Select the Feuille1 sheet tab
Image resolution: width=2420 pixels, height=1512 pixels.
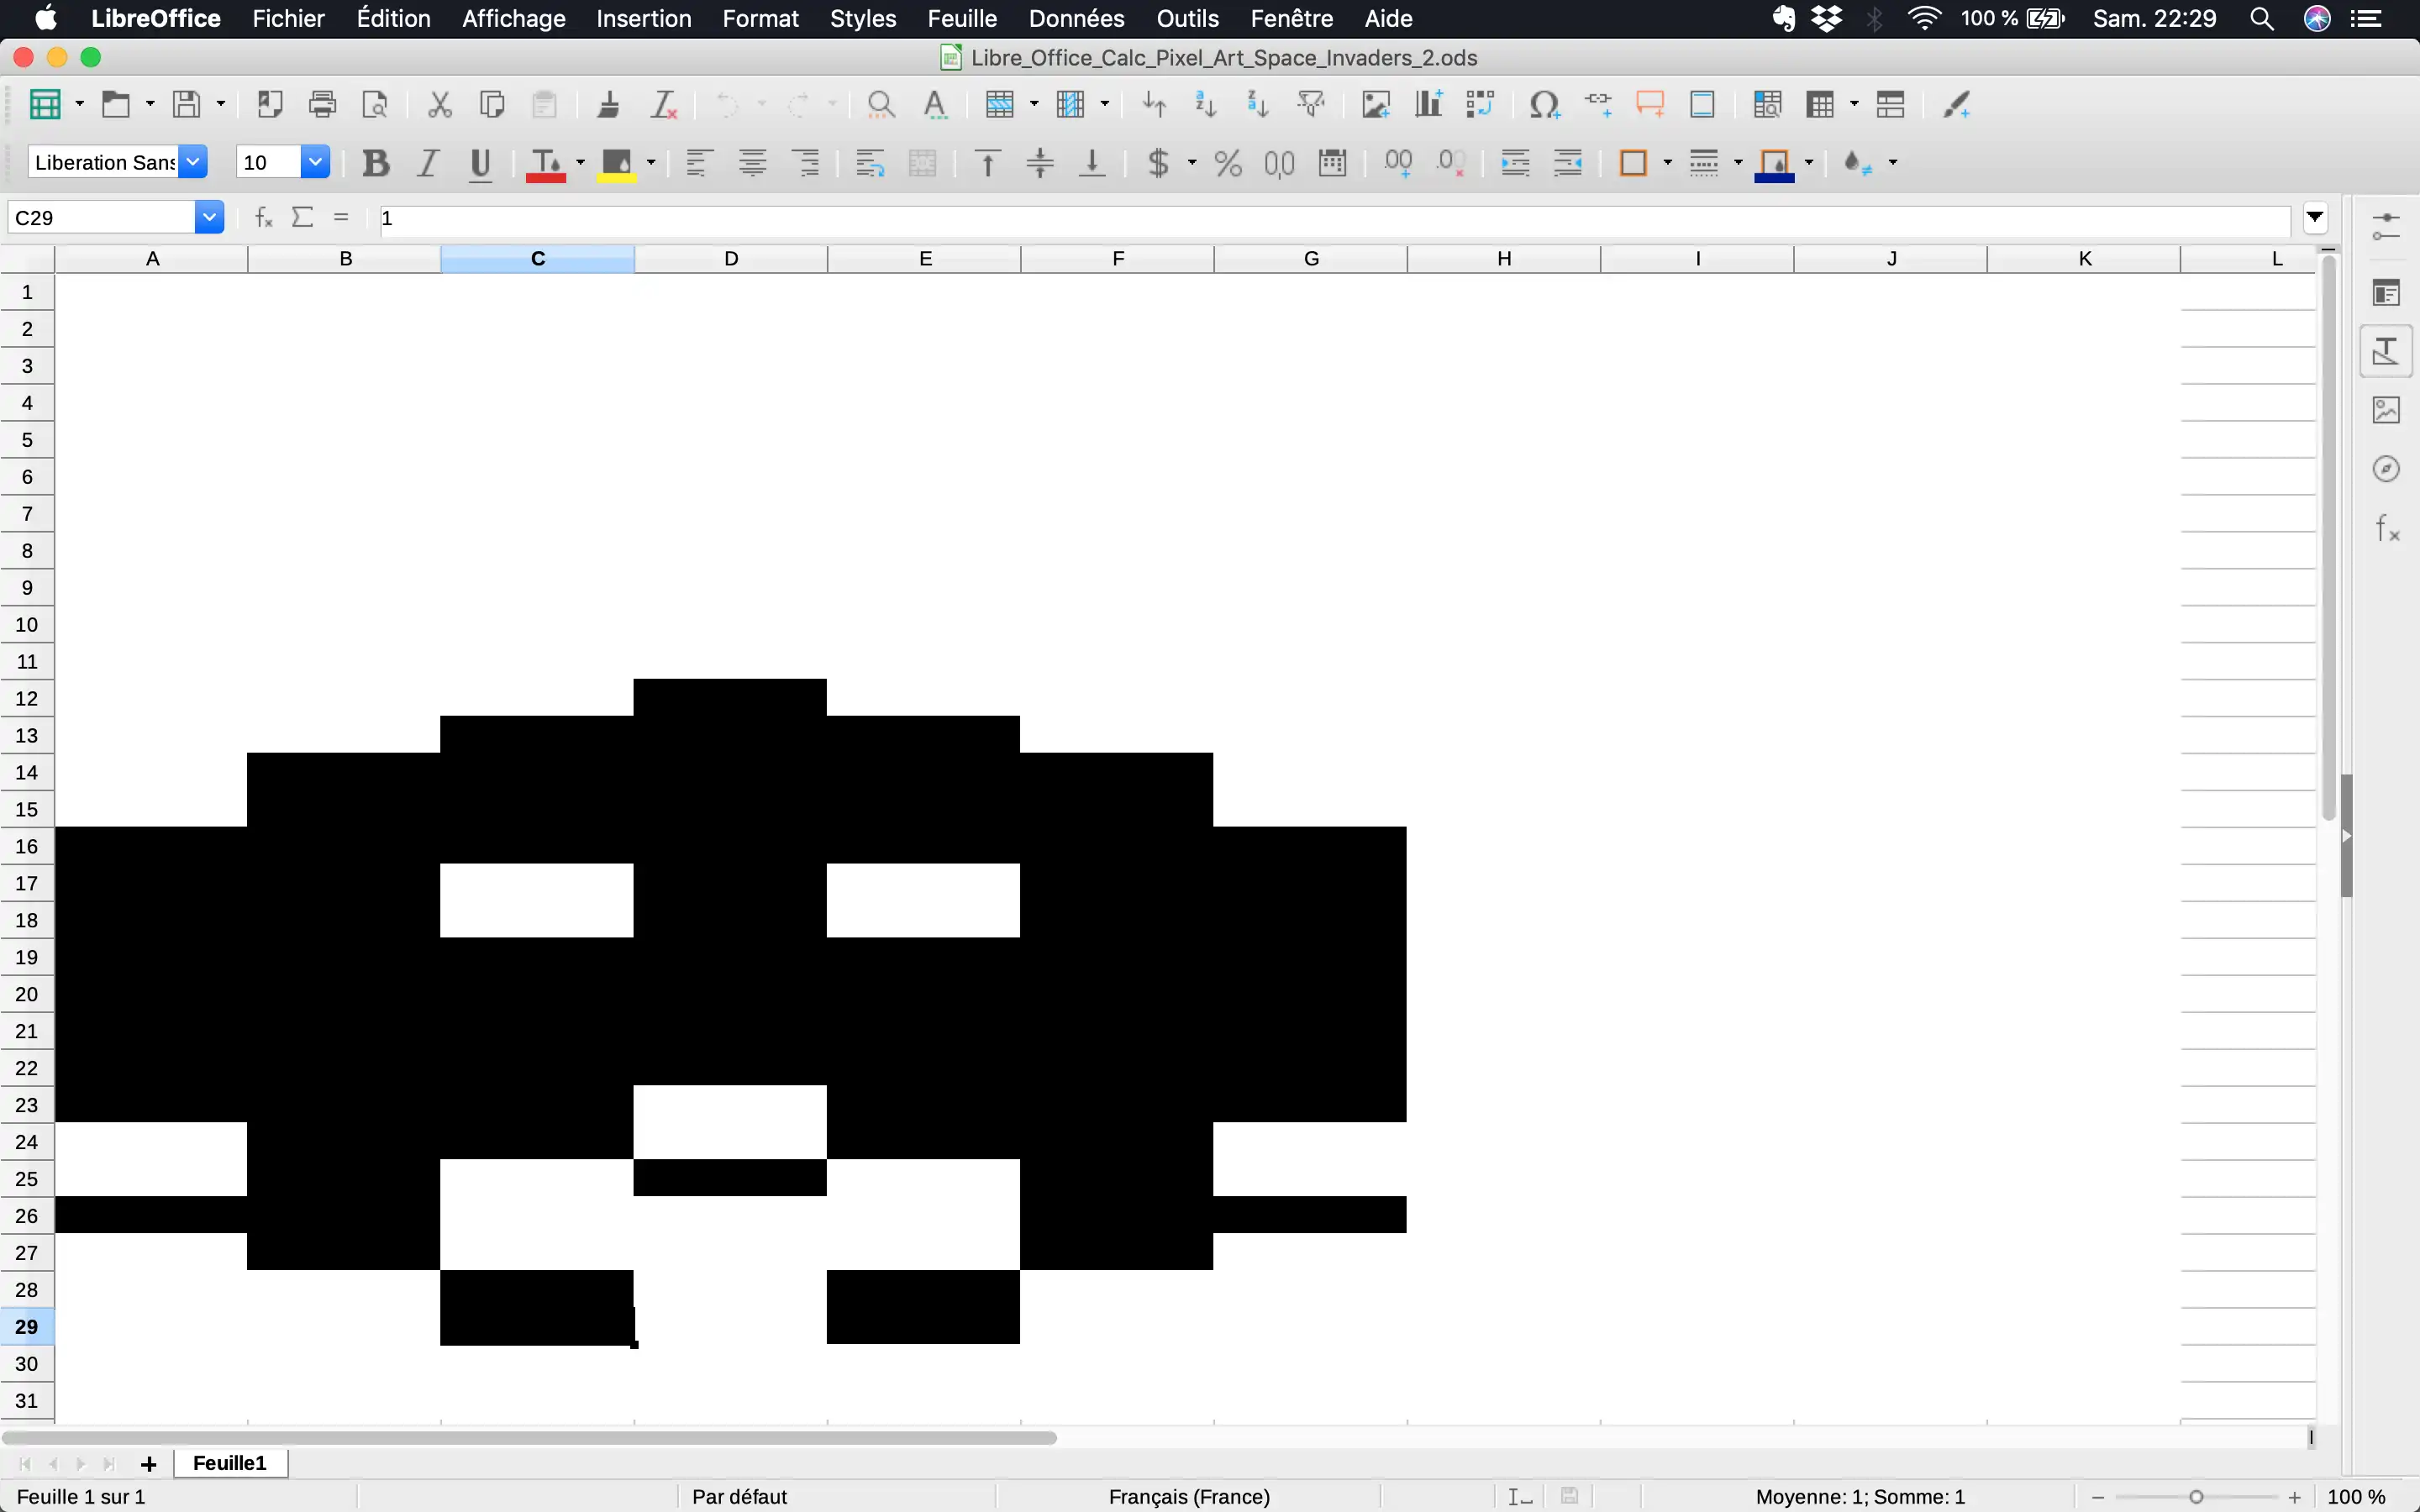(230, 1463)
